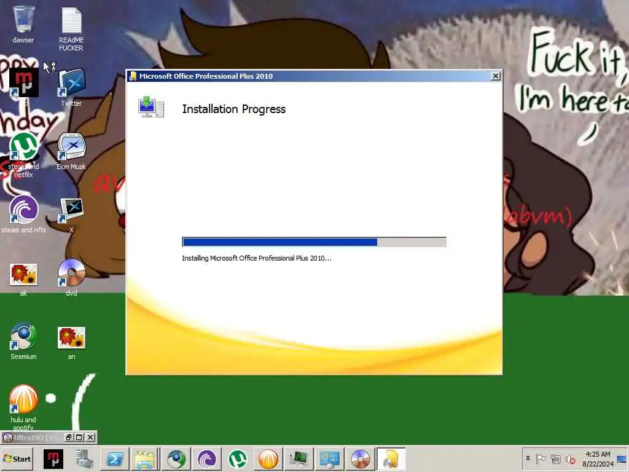Select the 'ak' flower image icon
This screenshot has width=629, height=472.
23,280
